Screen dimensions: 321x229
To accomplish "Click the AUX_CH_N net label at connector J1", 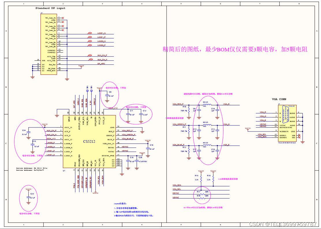I will pyautogui.click(x=102, y=60).
